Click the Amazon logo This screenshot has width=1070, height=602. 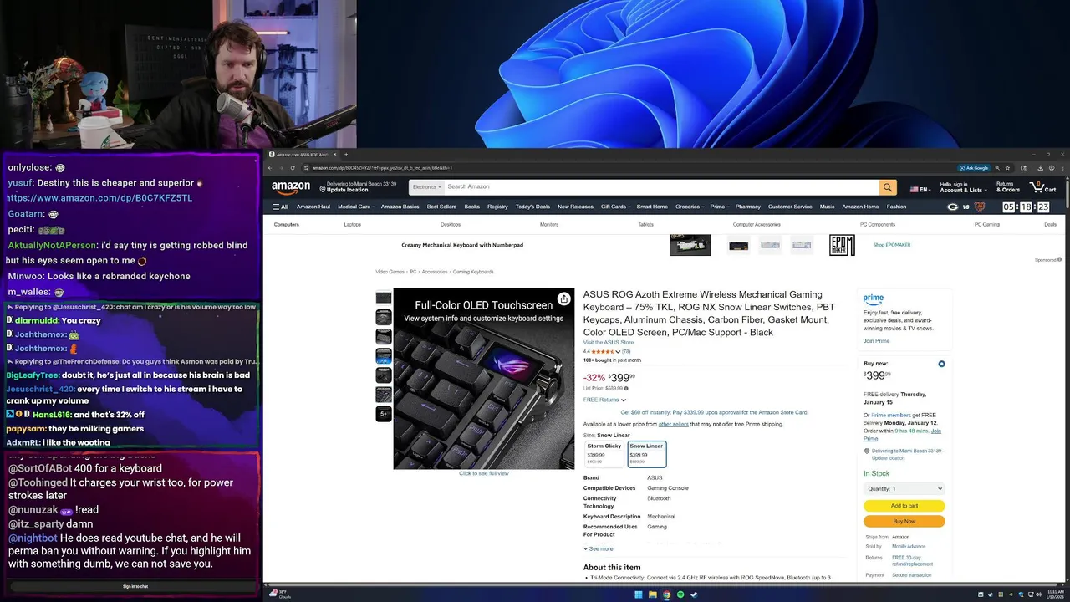tap(291, 187)
